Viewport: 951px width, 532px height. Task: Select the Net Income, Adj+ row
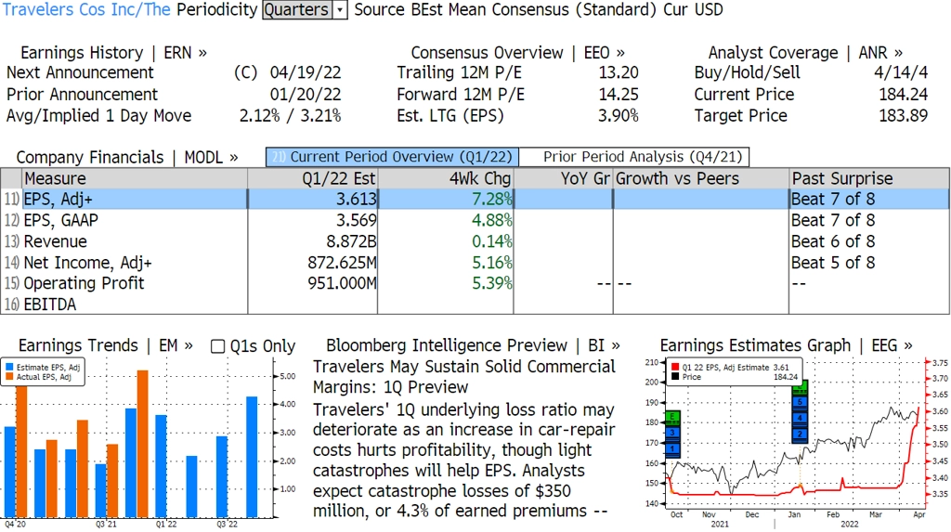coord(475,263)
